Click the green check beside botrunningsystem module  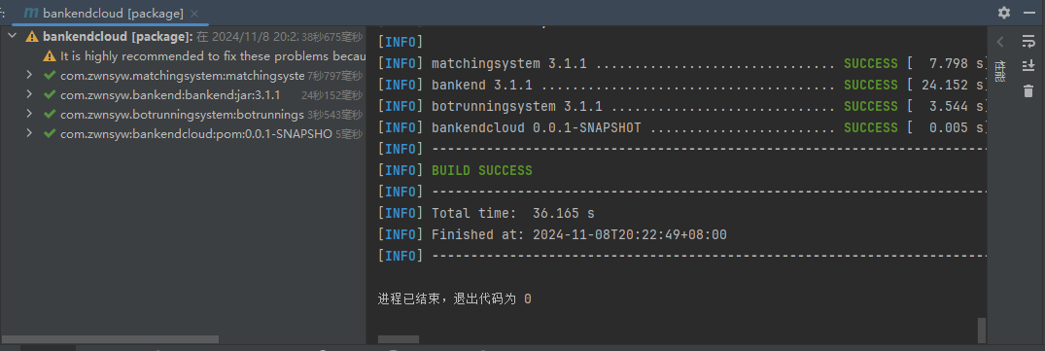[x=50, y=114]
